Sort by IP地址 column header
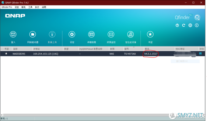207x121 pixels. (x=48, y=49)
